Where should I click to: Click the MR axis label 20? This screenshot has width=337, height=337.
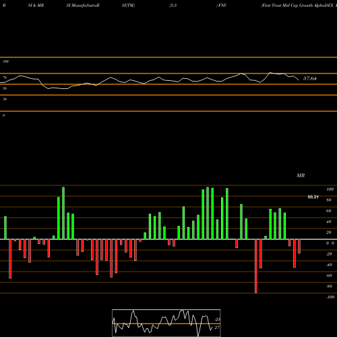pos(329,233)
